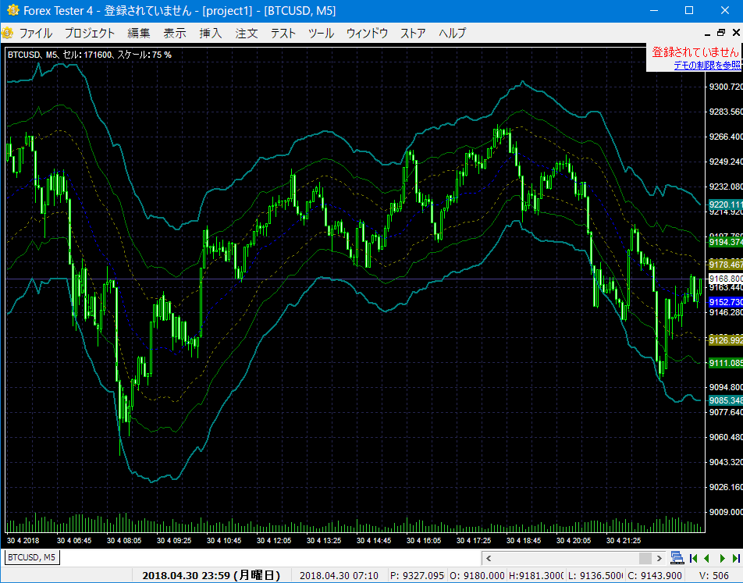Screen dimensions: 743x583
Task: Open the 表示 menu
Action: tap(174, 34)
